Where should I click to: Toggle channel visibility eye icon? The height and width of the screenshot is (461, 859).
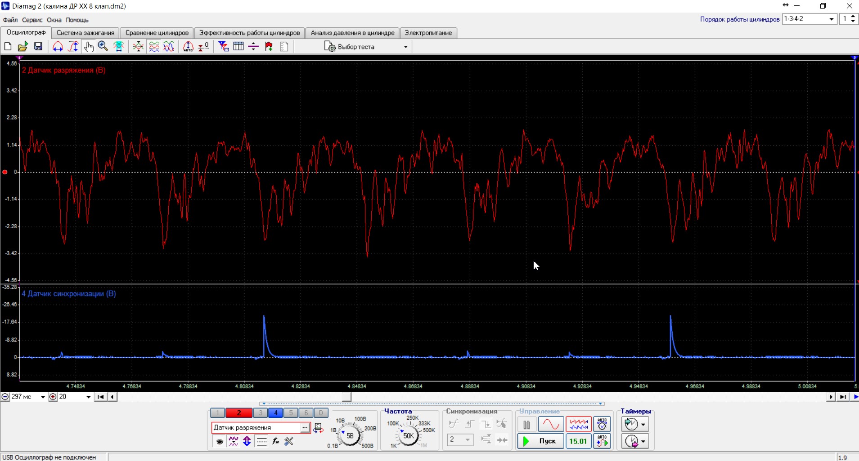[219, 441]
